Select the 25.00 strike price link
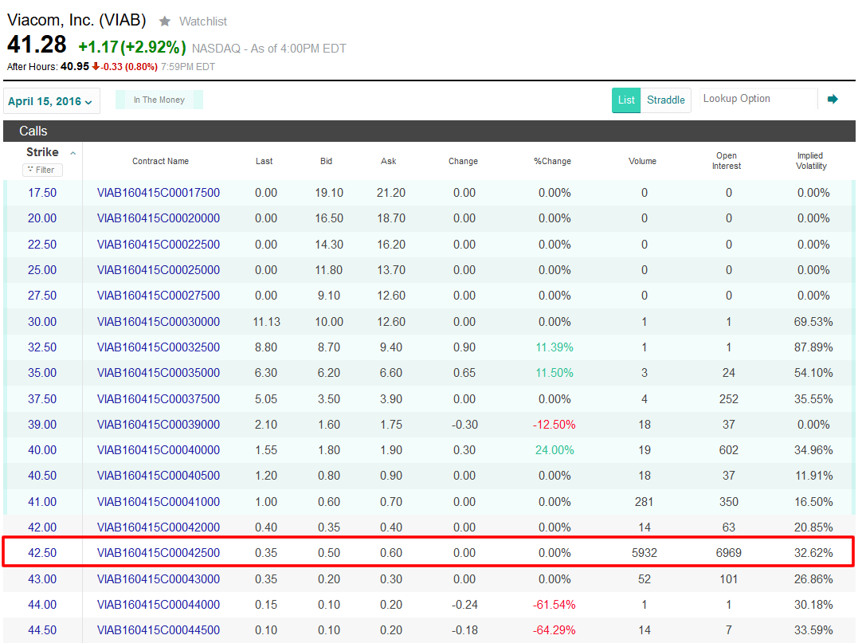Screen dimensions: 862x643 [x=42, y=270]
